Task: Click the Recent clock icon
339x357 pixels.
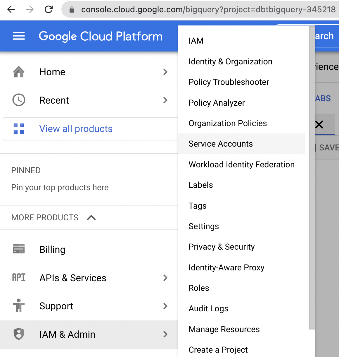Action: [19, 100]
